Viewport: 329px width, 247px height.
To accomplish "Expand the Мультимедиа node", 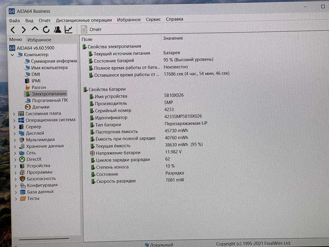I will (x=15, y=140).
